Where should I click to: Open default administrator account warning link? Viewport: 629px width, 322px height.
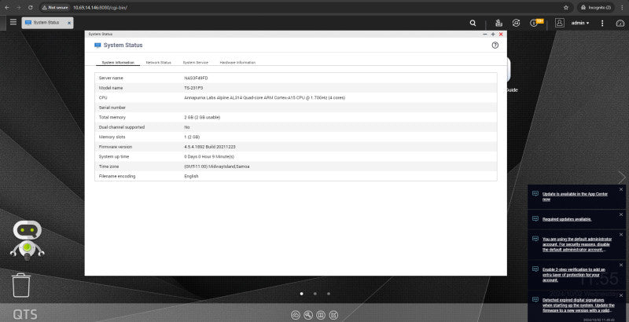pos(577,244)
